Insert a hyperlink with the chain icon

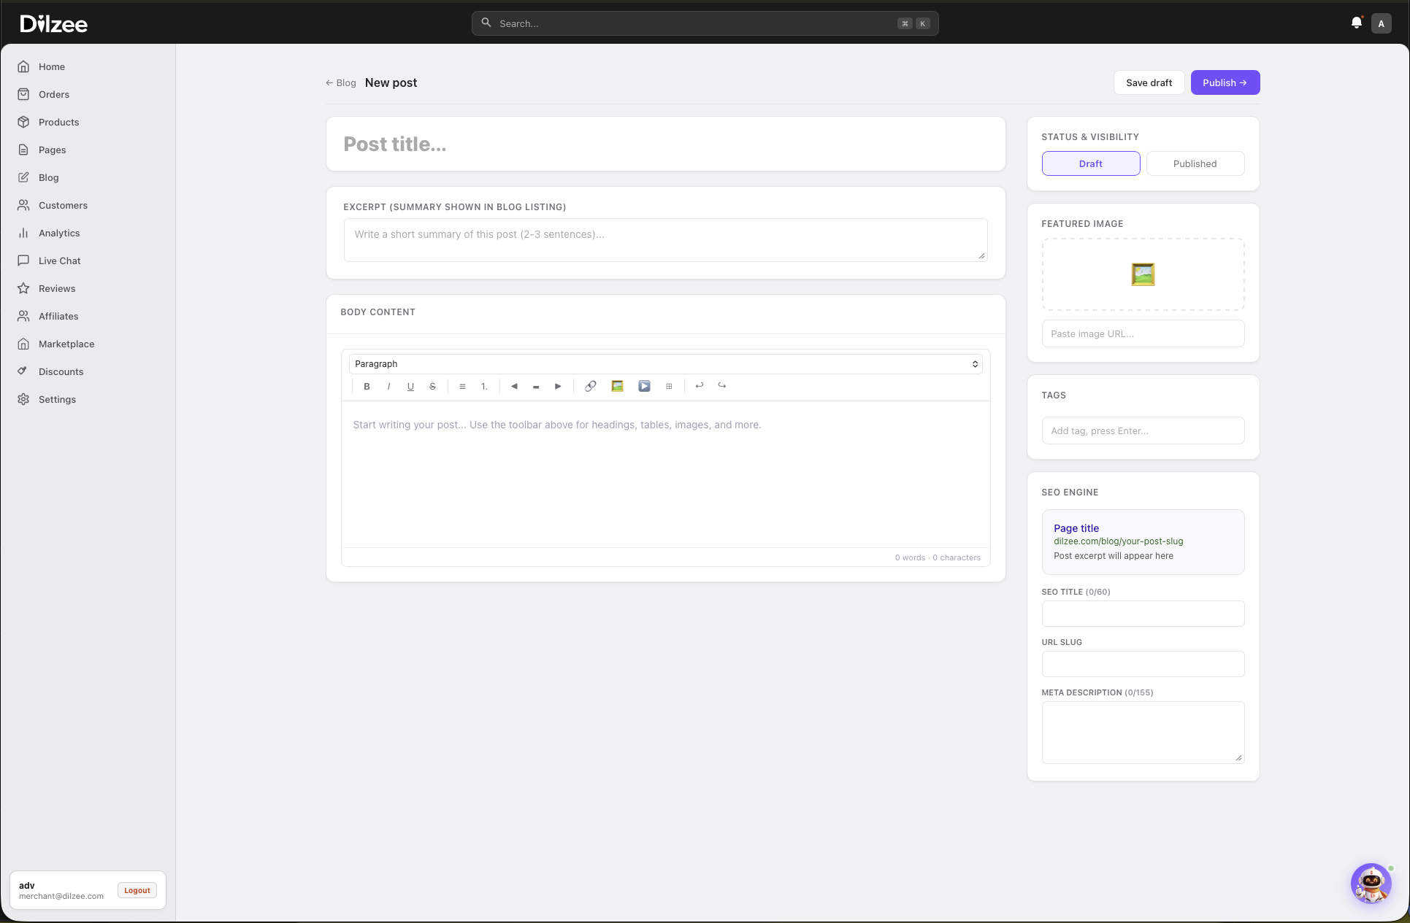point(590,387)
